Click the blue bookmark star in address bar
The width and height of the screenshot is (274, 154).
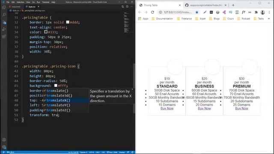(x=197, y=12)
